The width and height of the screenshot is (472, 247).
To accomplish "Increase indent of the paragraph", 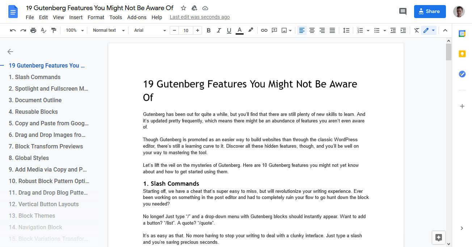I will (403, 30).
